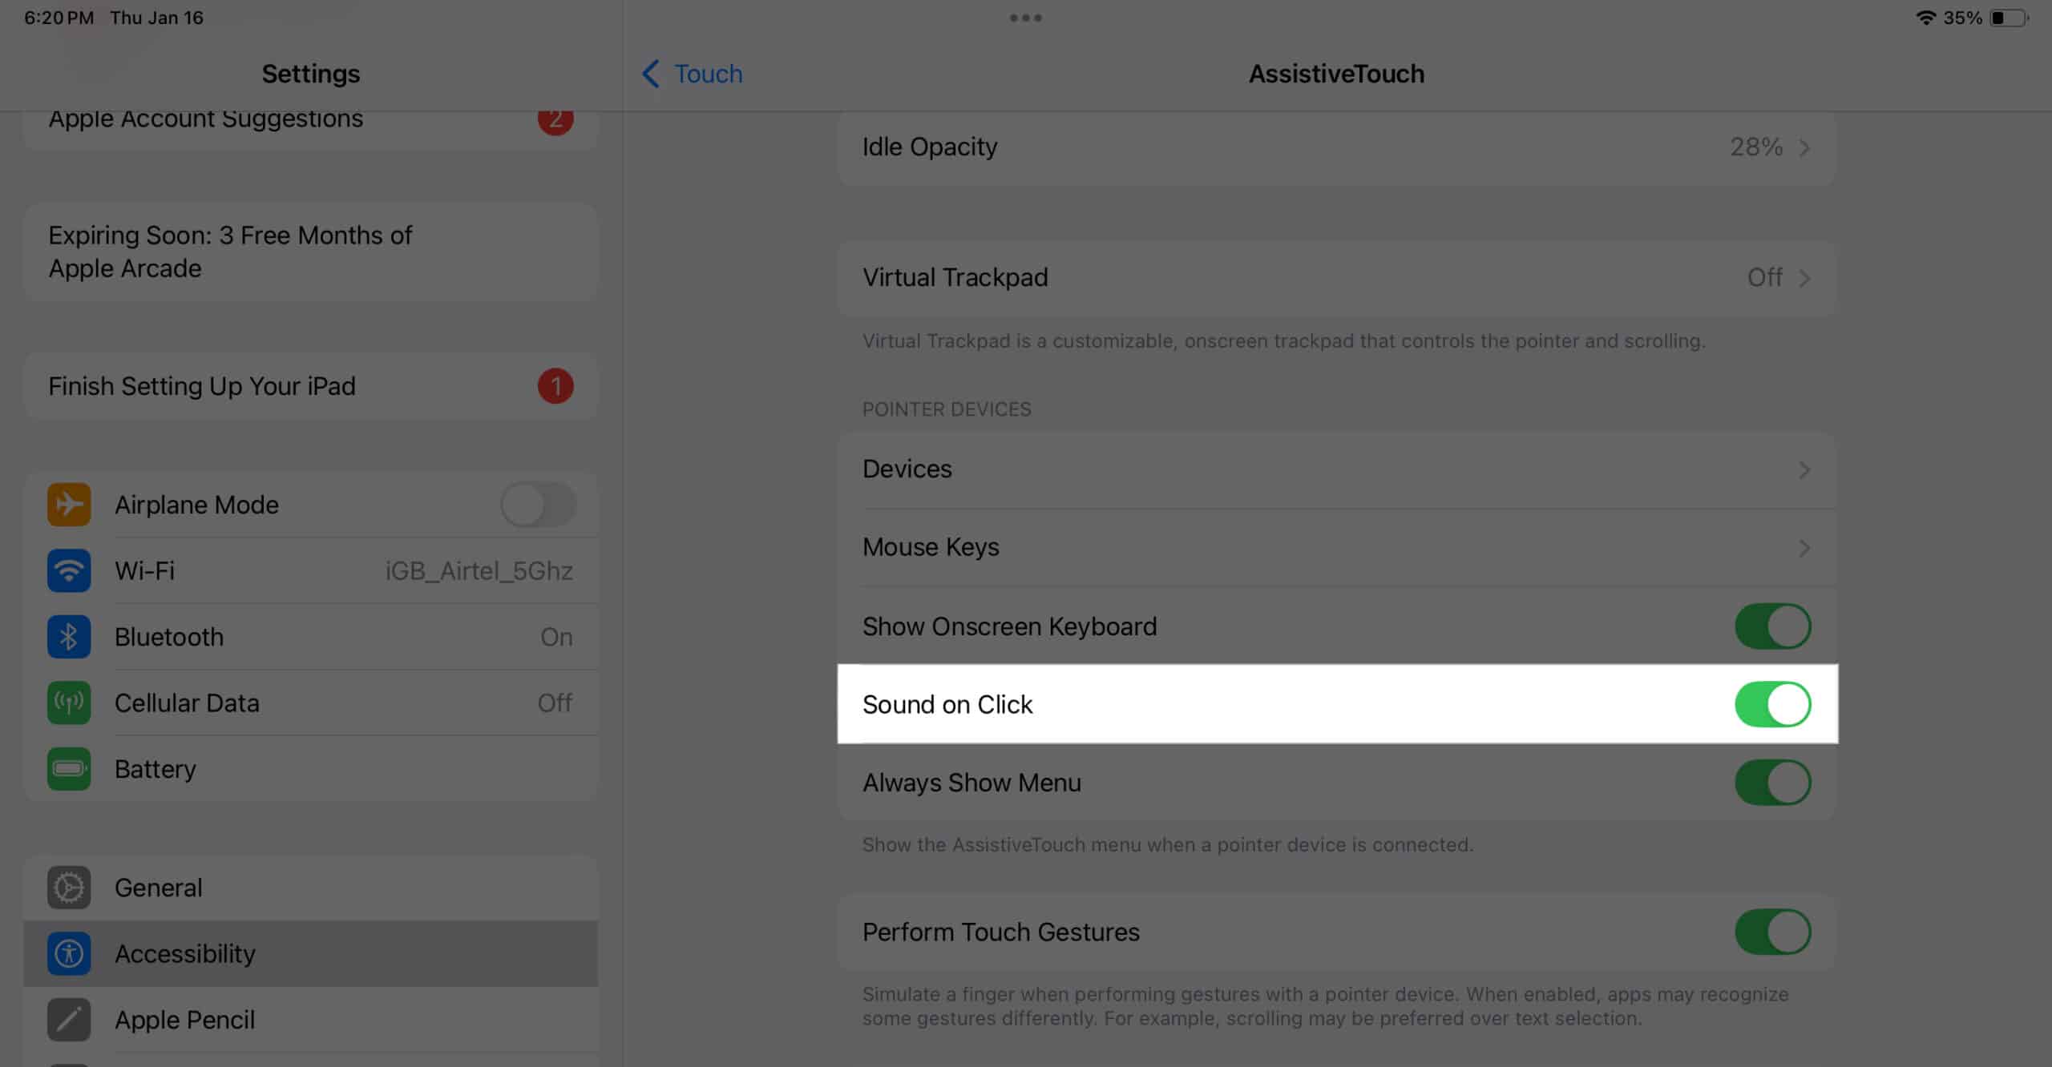This screenshot has height=1067, width=2052.
Task: Toggle Sound on Click setting
Action: point(1772,703)
